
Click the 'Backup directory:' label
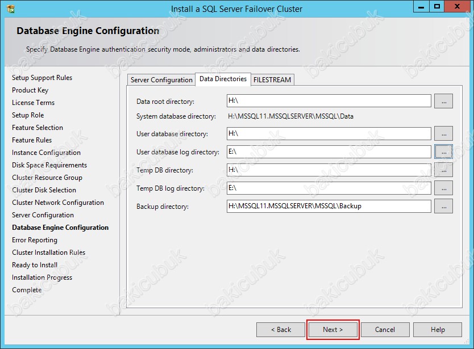pyautogui.click(x=163, y=207)
